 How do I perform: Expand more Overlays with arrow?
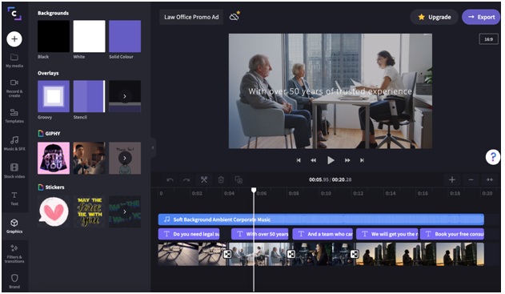pyautogui.click(x=125, y=96)
